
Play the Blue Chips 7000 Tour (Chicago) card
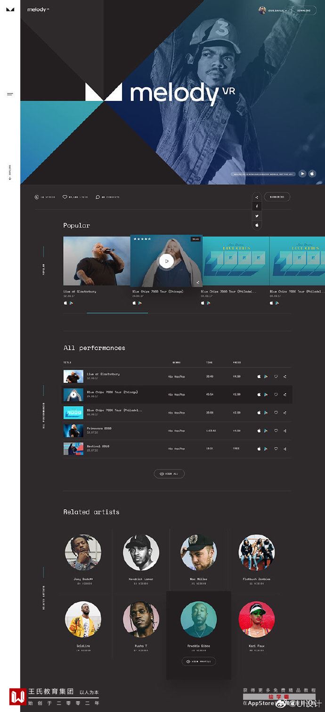click(166, 261)
